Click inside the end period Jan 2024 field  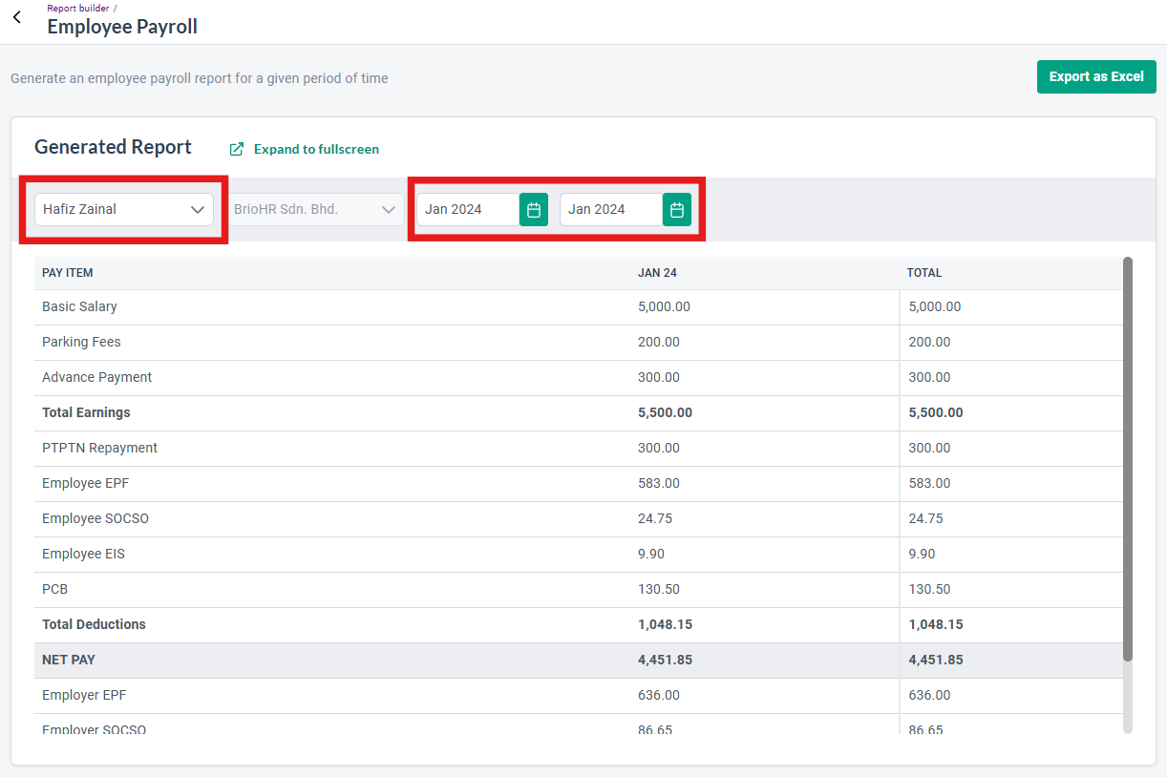611,209
